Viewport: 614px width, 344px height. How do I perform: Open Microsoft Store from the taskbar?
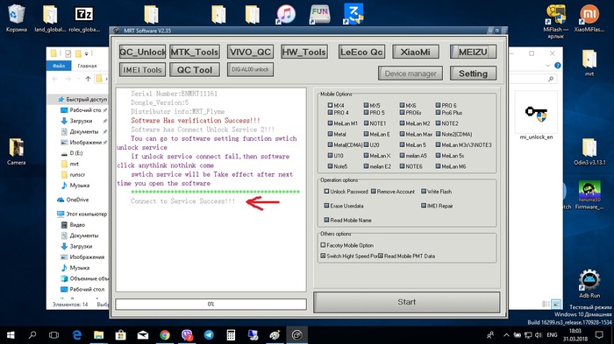[x=121, y=335]
